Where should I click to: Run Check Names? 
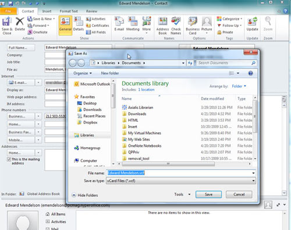click(x=176, y=26)
